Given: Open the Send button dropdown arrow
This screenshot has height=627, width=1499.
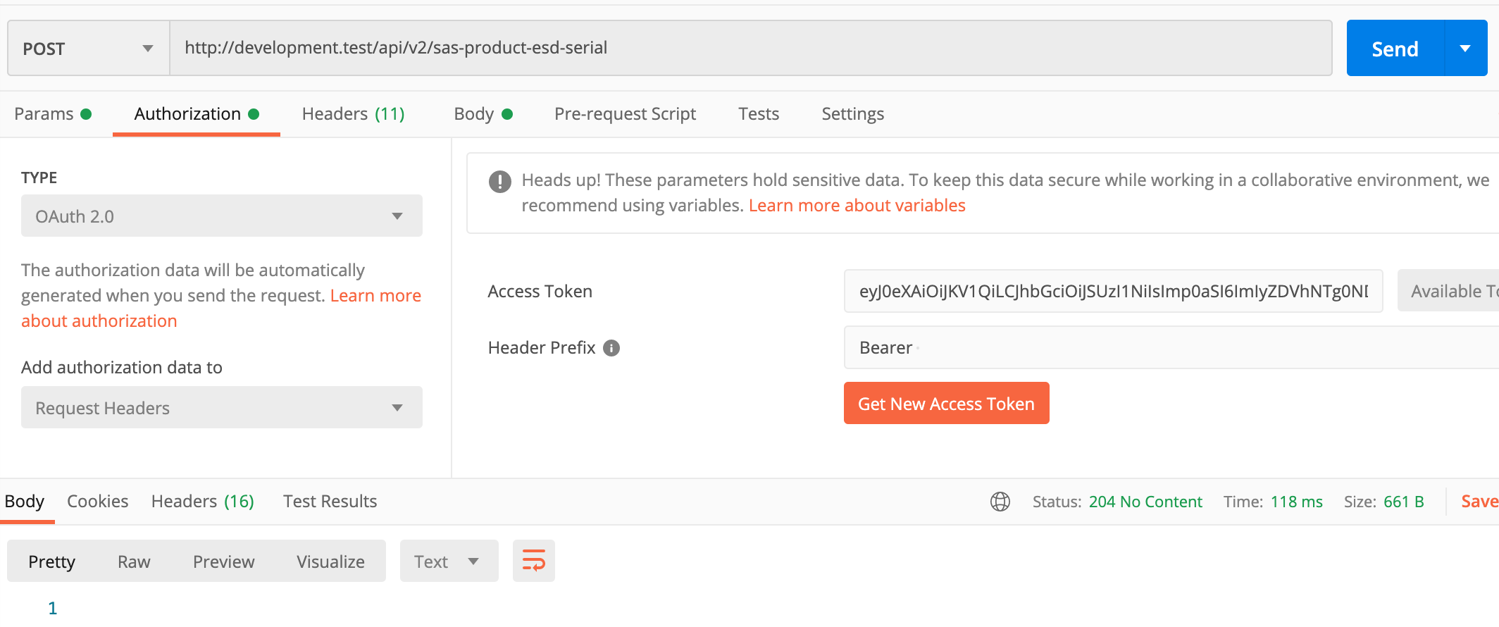Looking at the screenshot, I should pyautogui.click(x=1465, y=49).
